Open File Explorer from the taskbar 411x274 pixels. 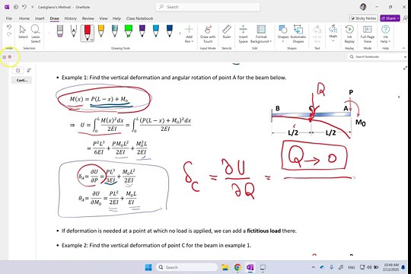click(225, 267)
